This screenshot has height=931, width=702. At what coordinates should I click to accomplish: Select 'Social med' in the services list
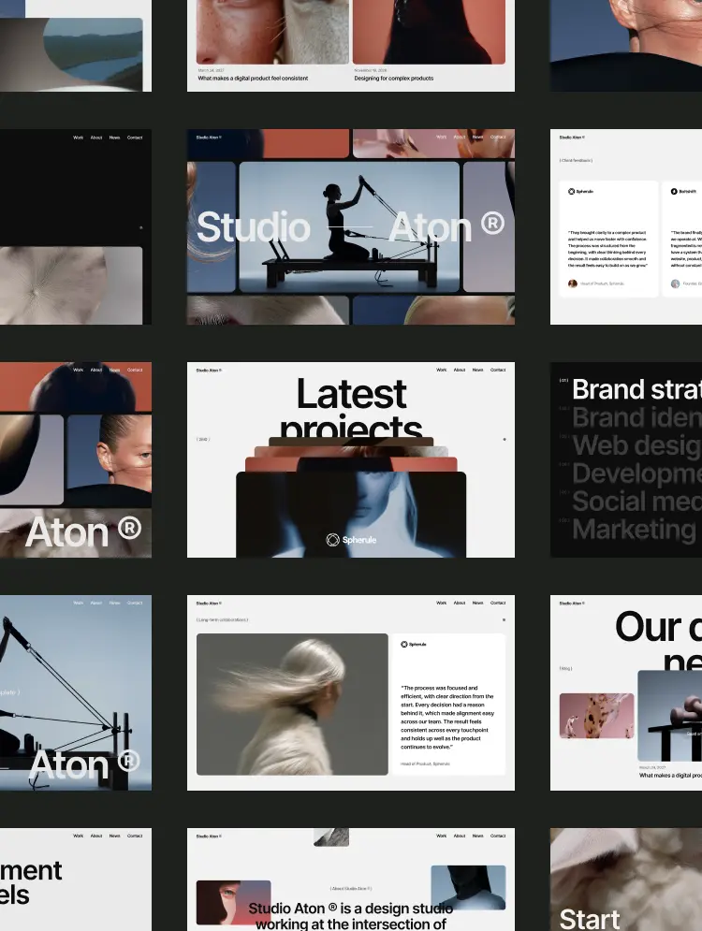click(x=636, y=502)
